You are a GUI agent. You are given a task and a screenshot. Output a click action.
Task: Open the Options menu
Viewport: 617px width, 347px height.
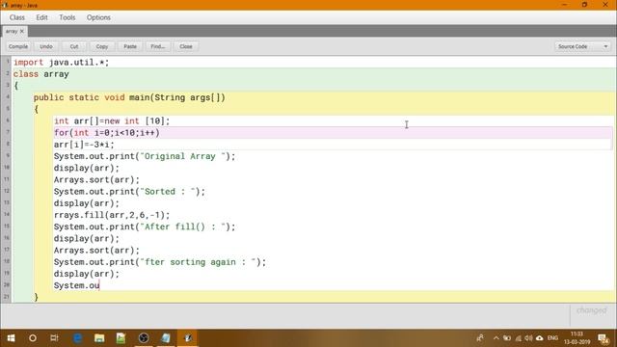(x=98, y=17)
